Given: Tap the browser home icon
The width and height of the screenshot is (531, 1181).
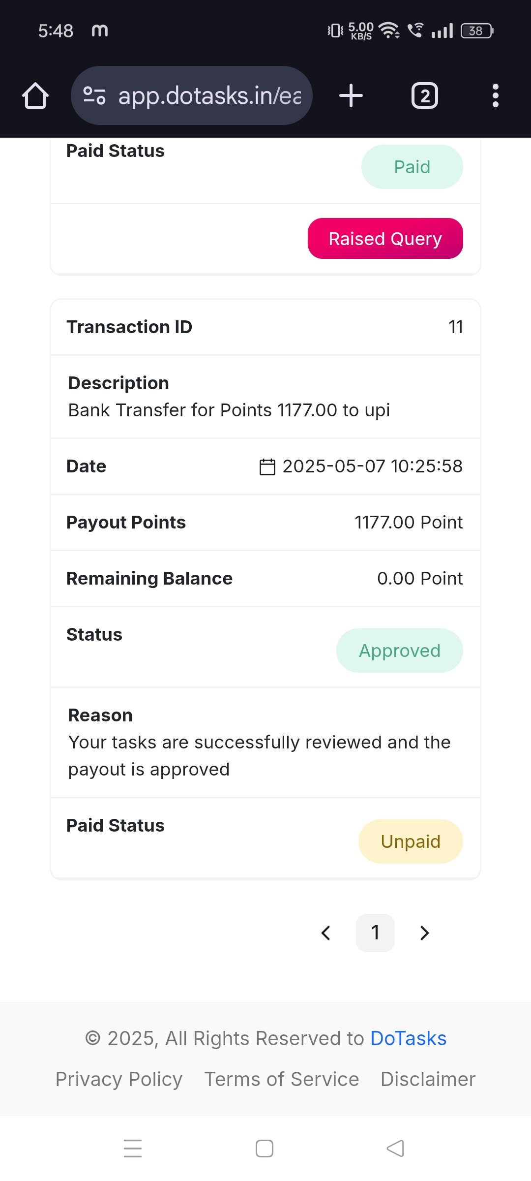Looking at the screenshot, I should 35,95.
